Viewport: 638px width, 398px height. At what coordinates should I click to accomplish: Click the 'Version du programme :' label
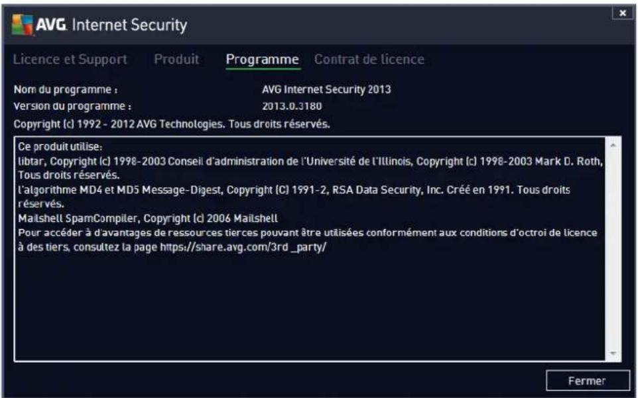[x=72, y=107]
